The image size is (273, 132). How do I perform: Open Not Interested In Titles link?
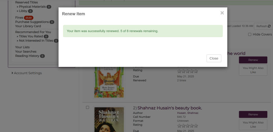[36, 41]
